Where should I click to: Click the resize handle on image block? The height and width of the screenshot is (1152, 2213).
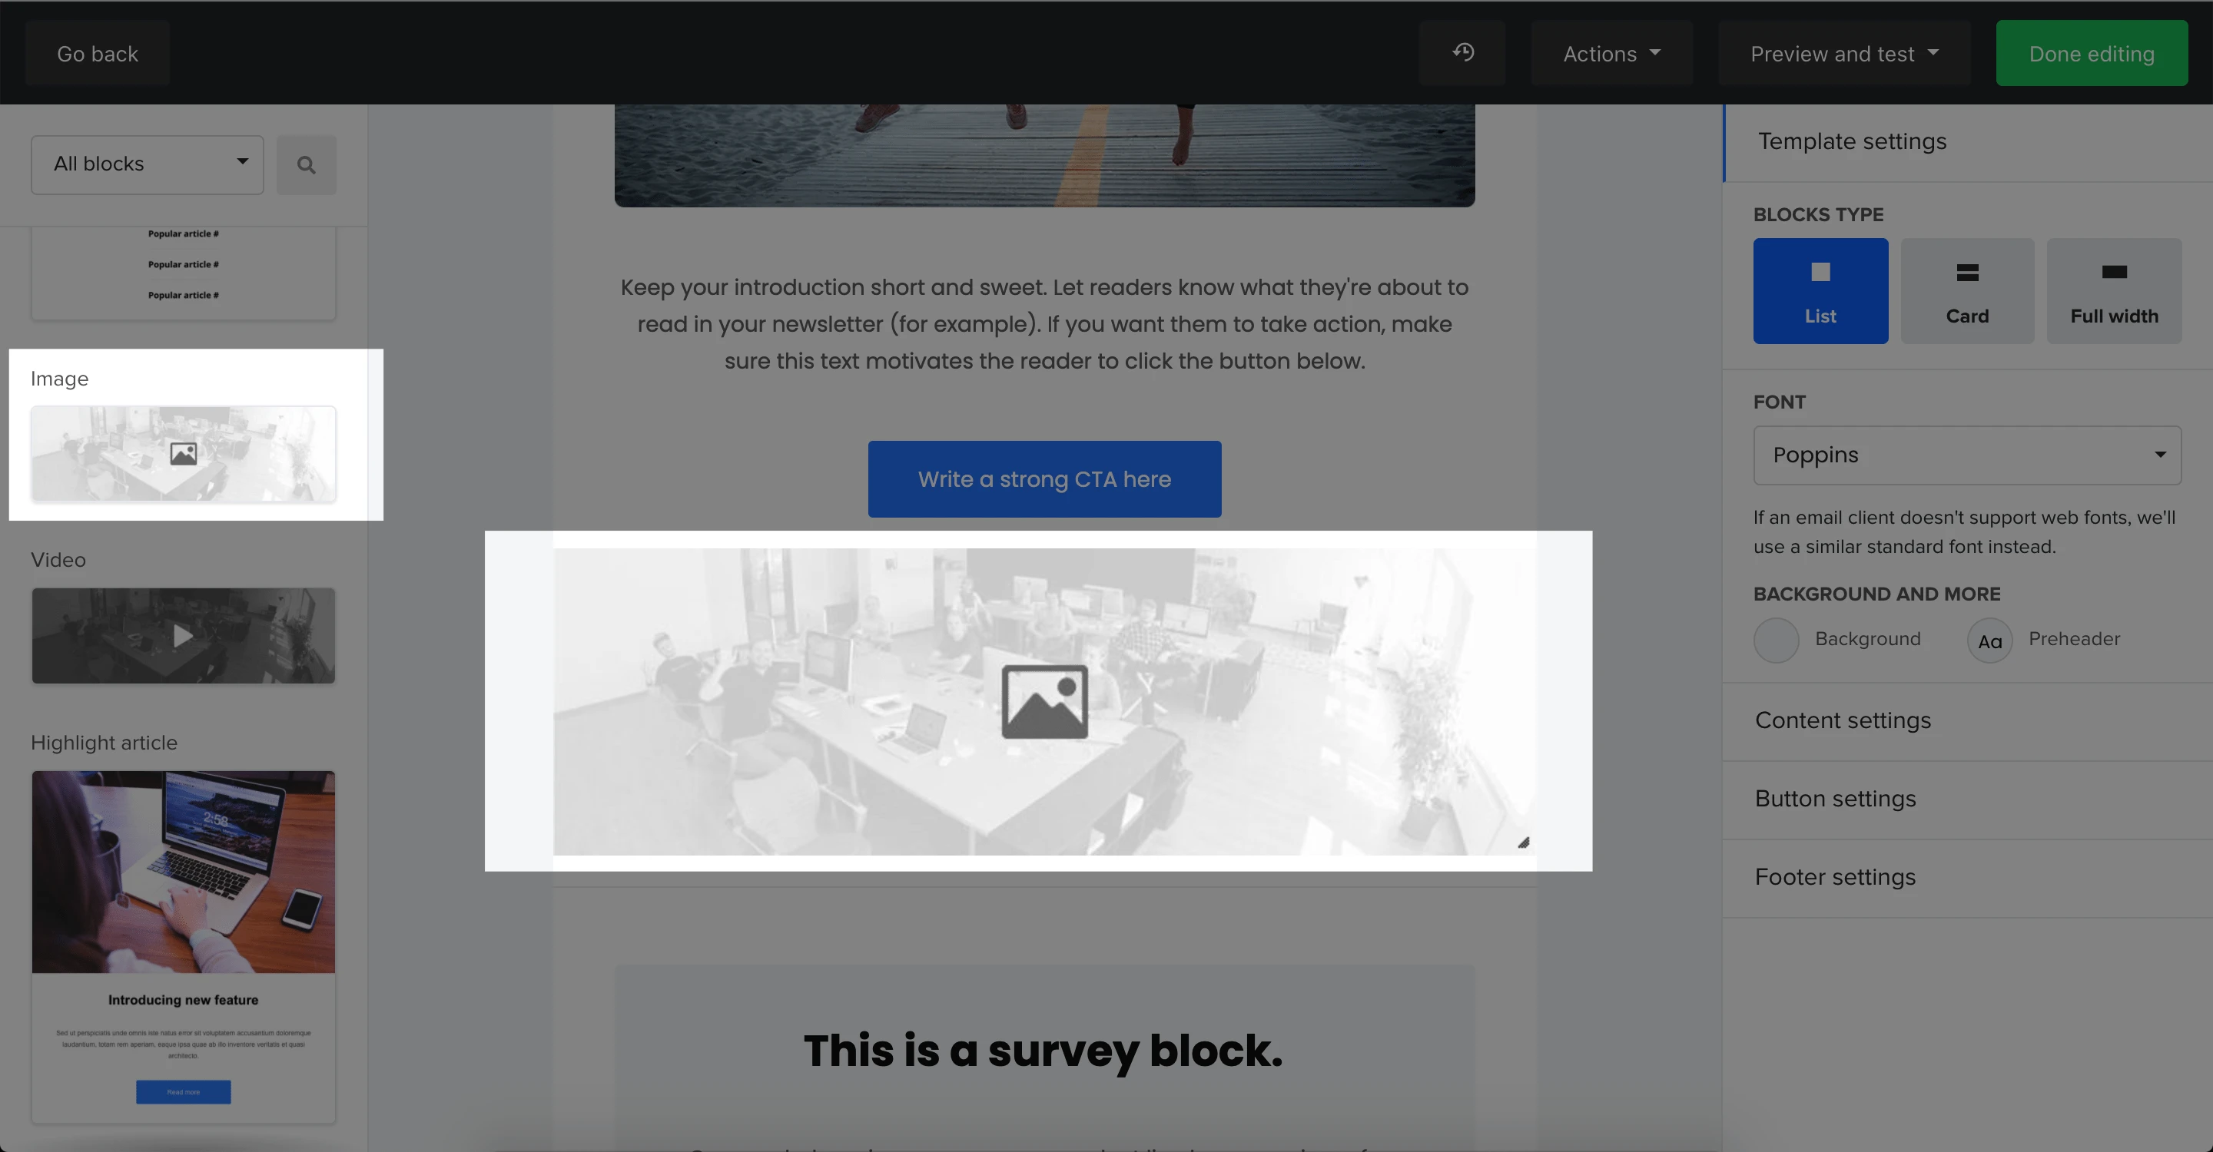tap(1523, 843)
